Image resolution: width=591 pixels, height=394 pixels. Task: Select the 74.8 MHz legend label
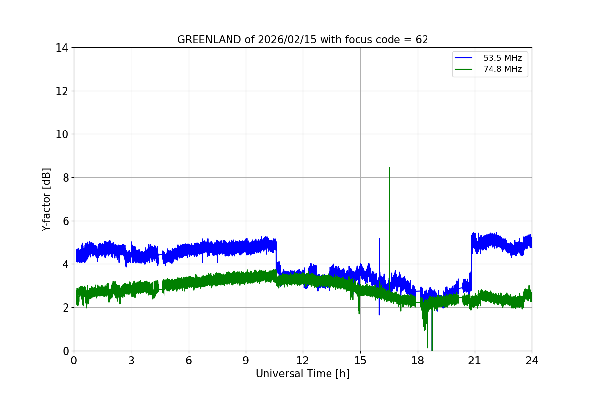pyautogui.click(x=502, y=69)
